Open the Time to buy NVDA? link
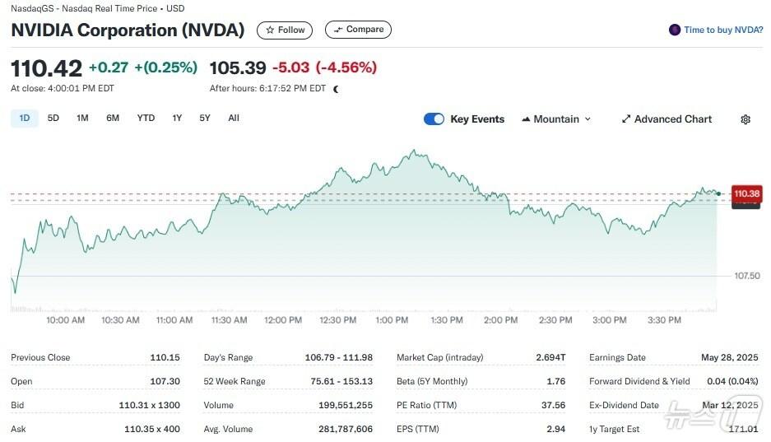Image resolution: width=771 pixels, height=442 pixels. 723,30
